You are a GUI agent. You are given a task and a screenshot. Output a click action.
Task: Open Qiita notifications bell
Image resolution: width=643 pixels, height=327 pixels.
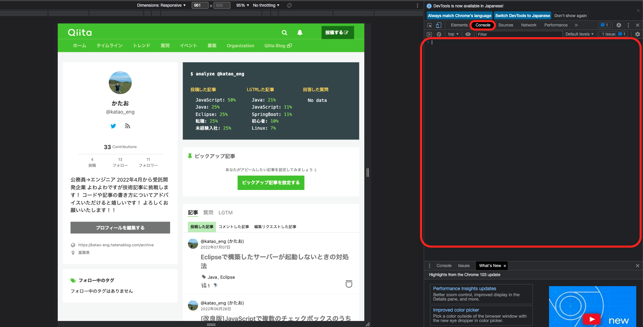tap(300, 32)
